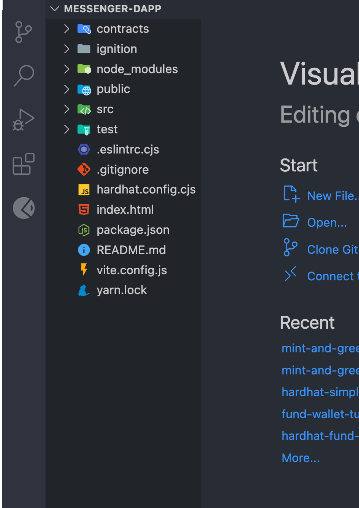Click the public folder globe icon
The image size is (359, 508).
point(84,89)
